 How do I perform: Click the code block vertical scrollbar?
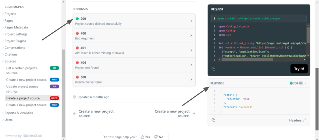coord(308,35)
